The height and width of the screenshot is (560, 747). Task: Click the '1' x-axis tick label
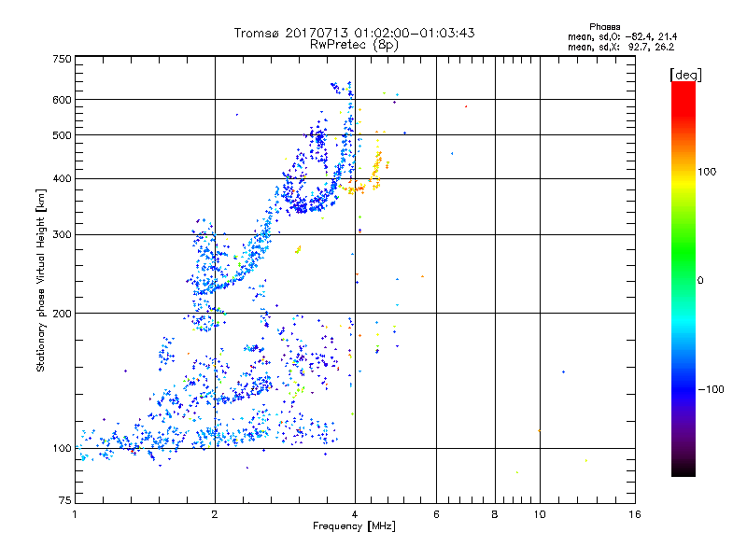[75, 514]
